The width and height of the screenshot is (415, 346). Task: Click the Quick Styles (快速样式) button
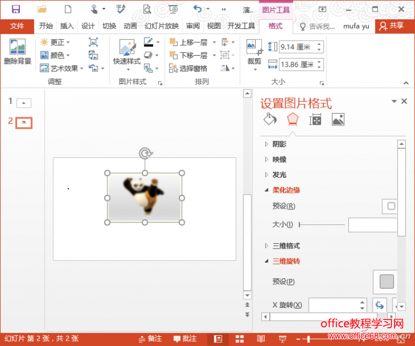127,53
